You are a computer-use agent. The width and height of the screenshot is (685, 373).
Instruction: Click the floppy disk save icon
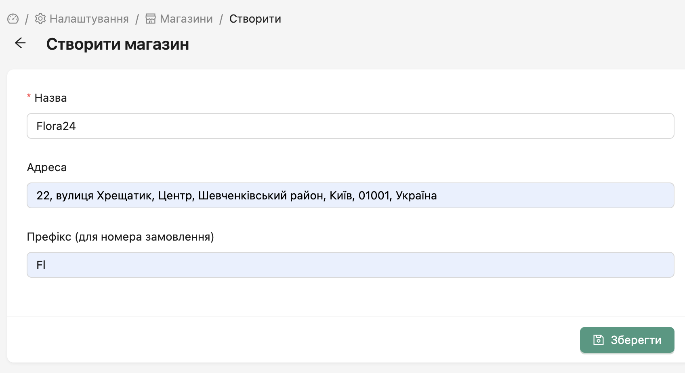click(x=598, y=340)
